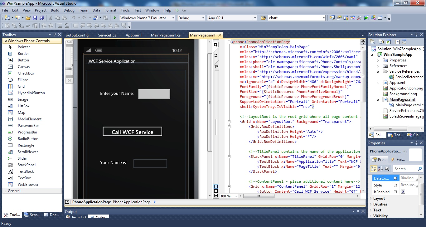Expand the General group in Toolbox
This screenshot has height=227, width=426.
(x=5, y=191)
